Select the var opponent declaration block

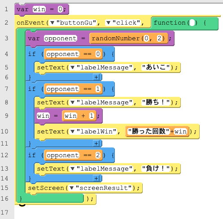coord(100,39)
